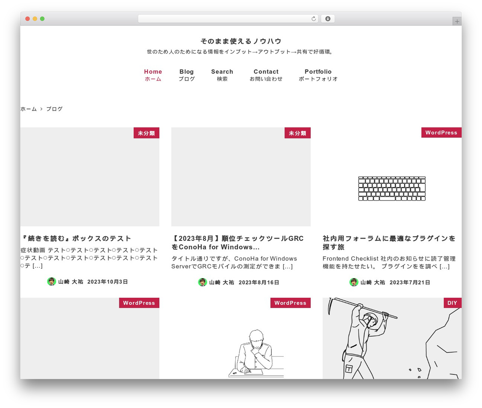Open the Search 検索 menu item
Screen dimensions: 482x408
pyautogui.click(x=222, y=75)
